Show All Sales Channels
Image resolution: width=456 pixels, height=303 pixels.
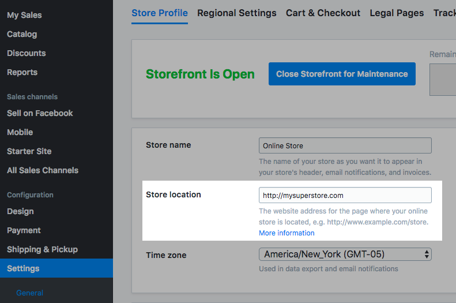pos(43,170)
